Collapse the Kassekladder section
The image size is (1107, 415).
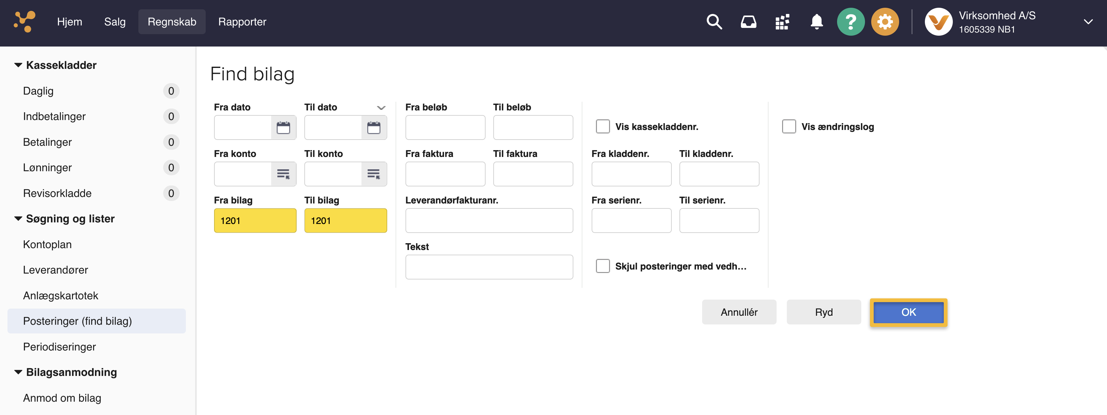click(18, 65)
